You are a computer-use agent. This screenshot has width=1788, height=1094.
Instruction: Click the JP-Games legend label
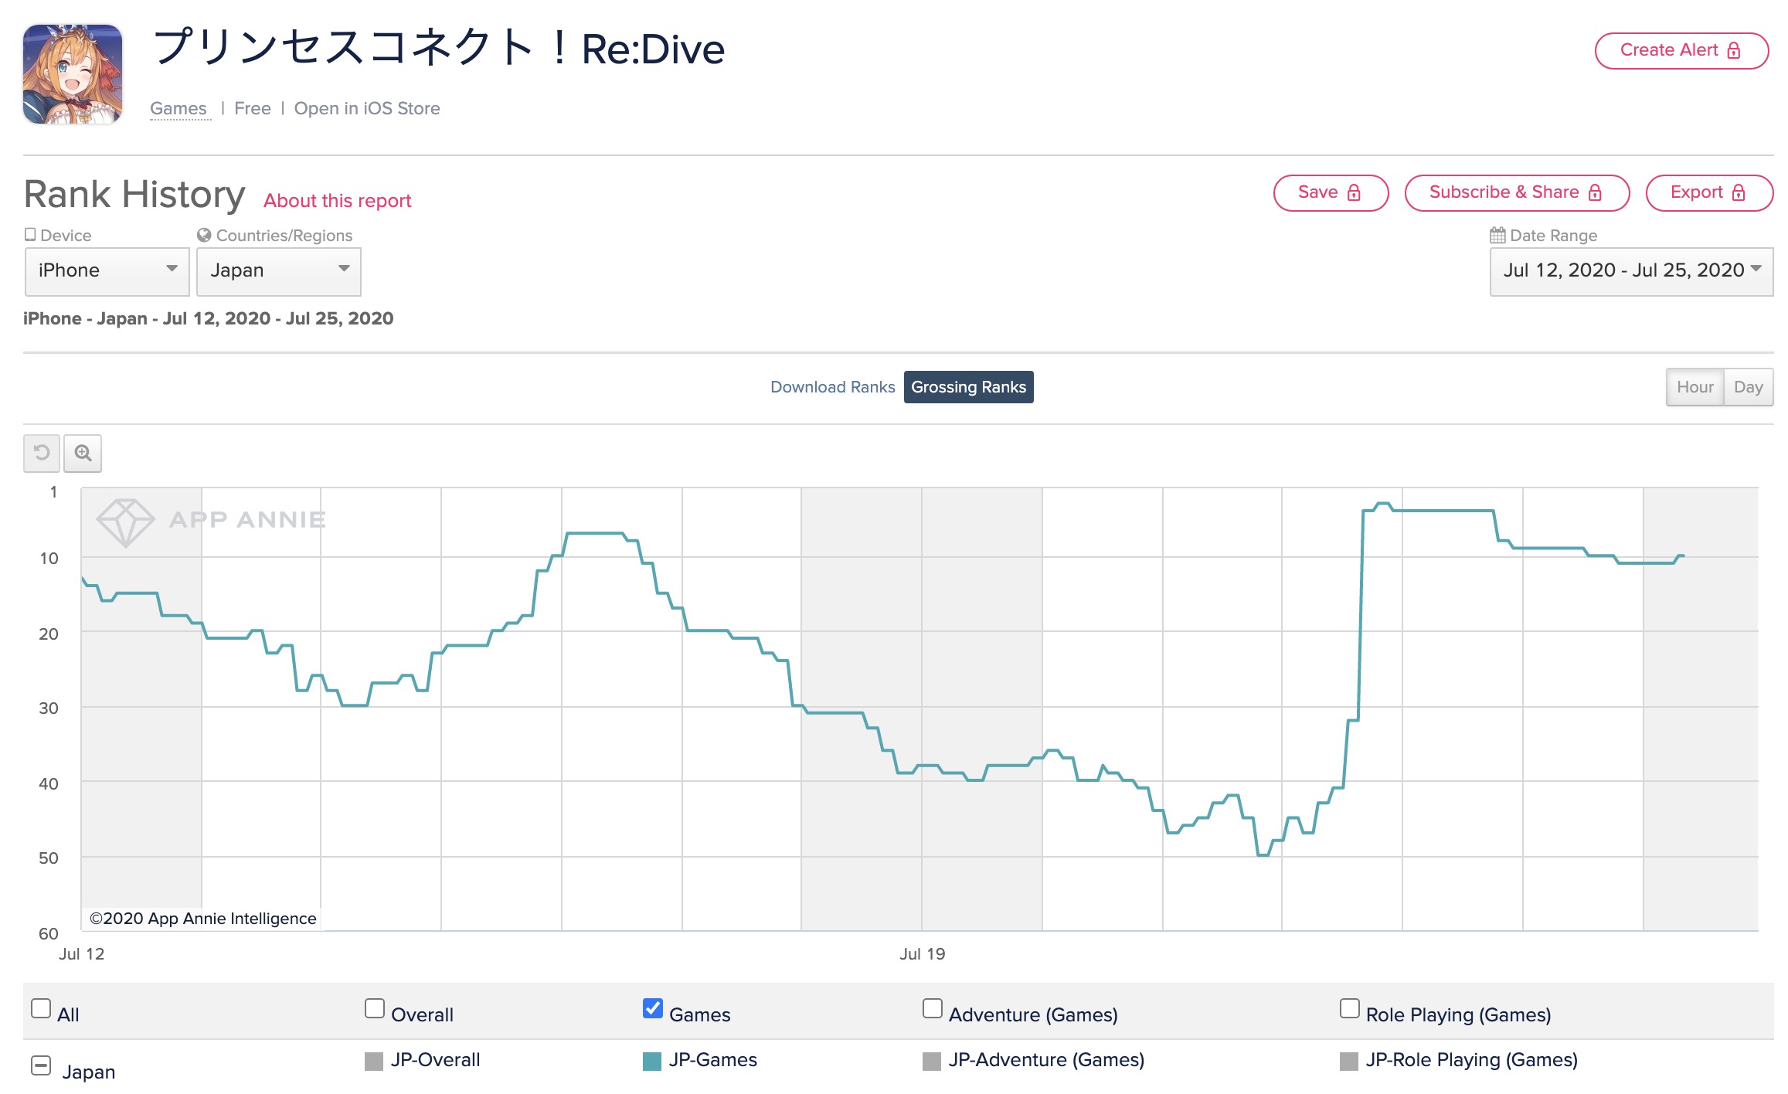coord(713,1060)
